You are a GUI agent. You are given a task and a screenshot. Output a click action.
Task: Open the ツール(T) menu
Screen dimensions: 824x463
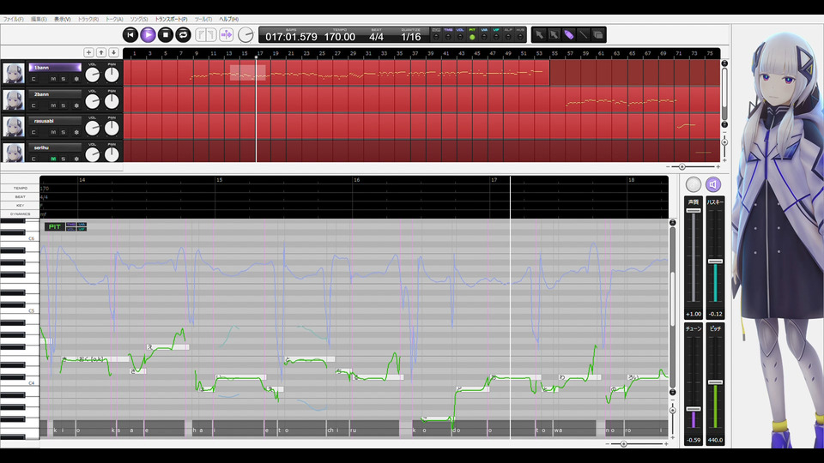coord(203,19)
